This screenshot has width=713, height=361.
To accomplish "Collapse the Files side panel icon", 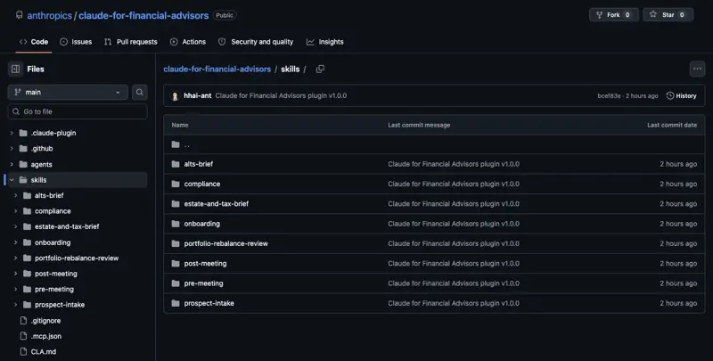I will click(15, 70).
